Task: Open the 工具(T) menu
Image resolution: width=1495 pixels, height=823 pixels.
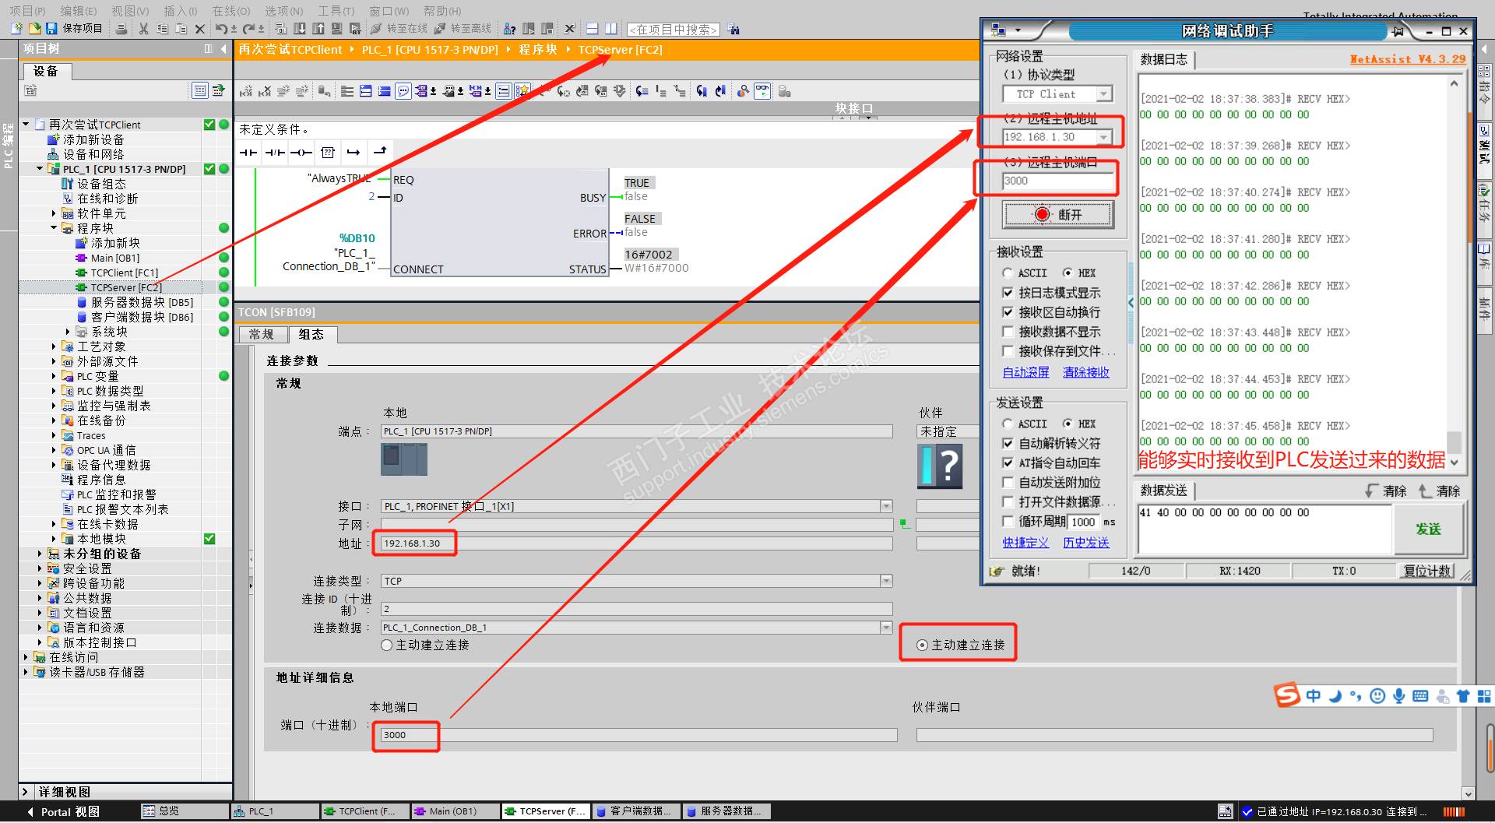Action: [336, 10]
